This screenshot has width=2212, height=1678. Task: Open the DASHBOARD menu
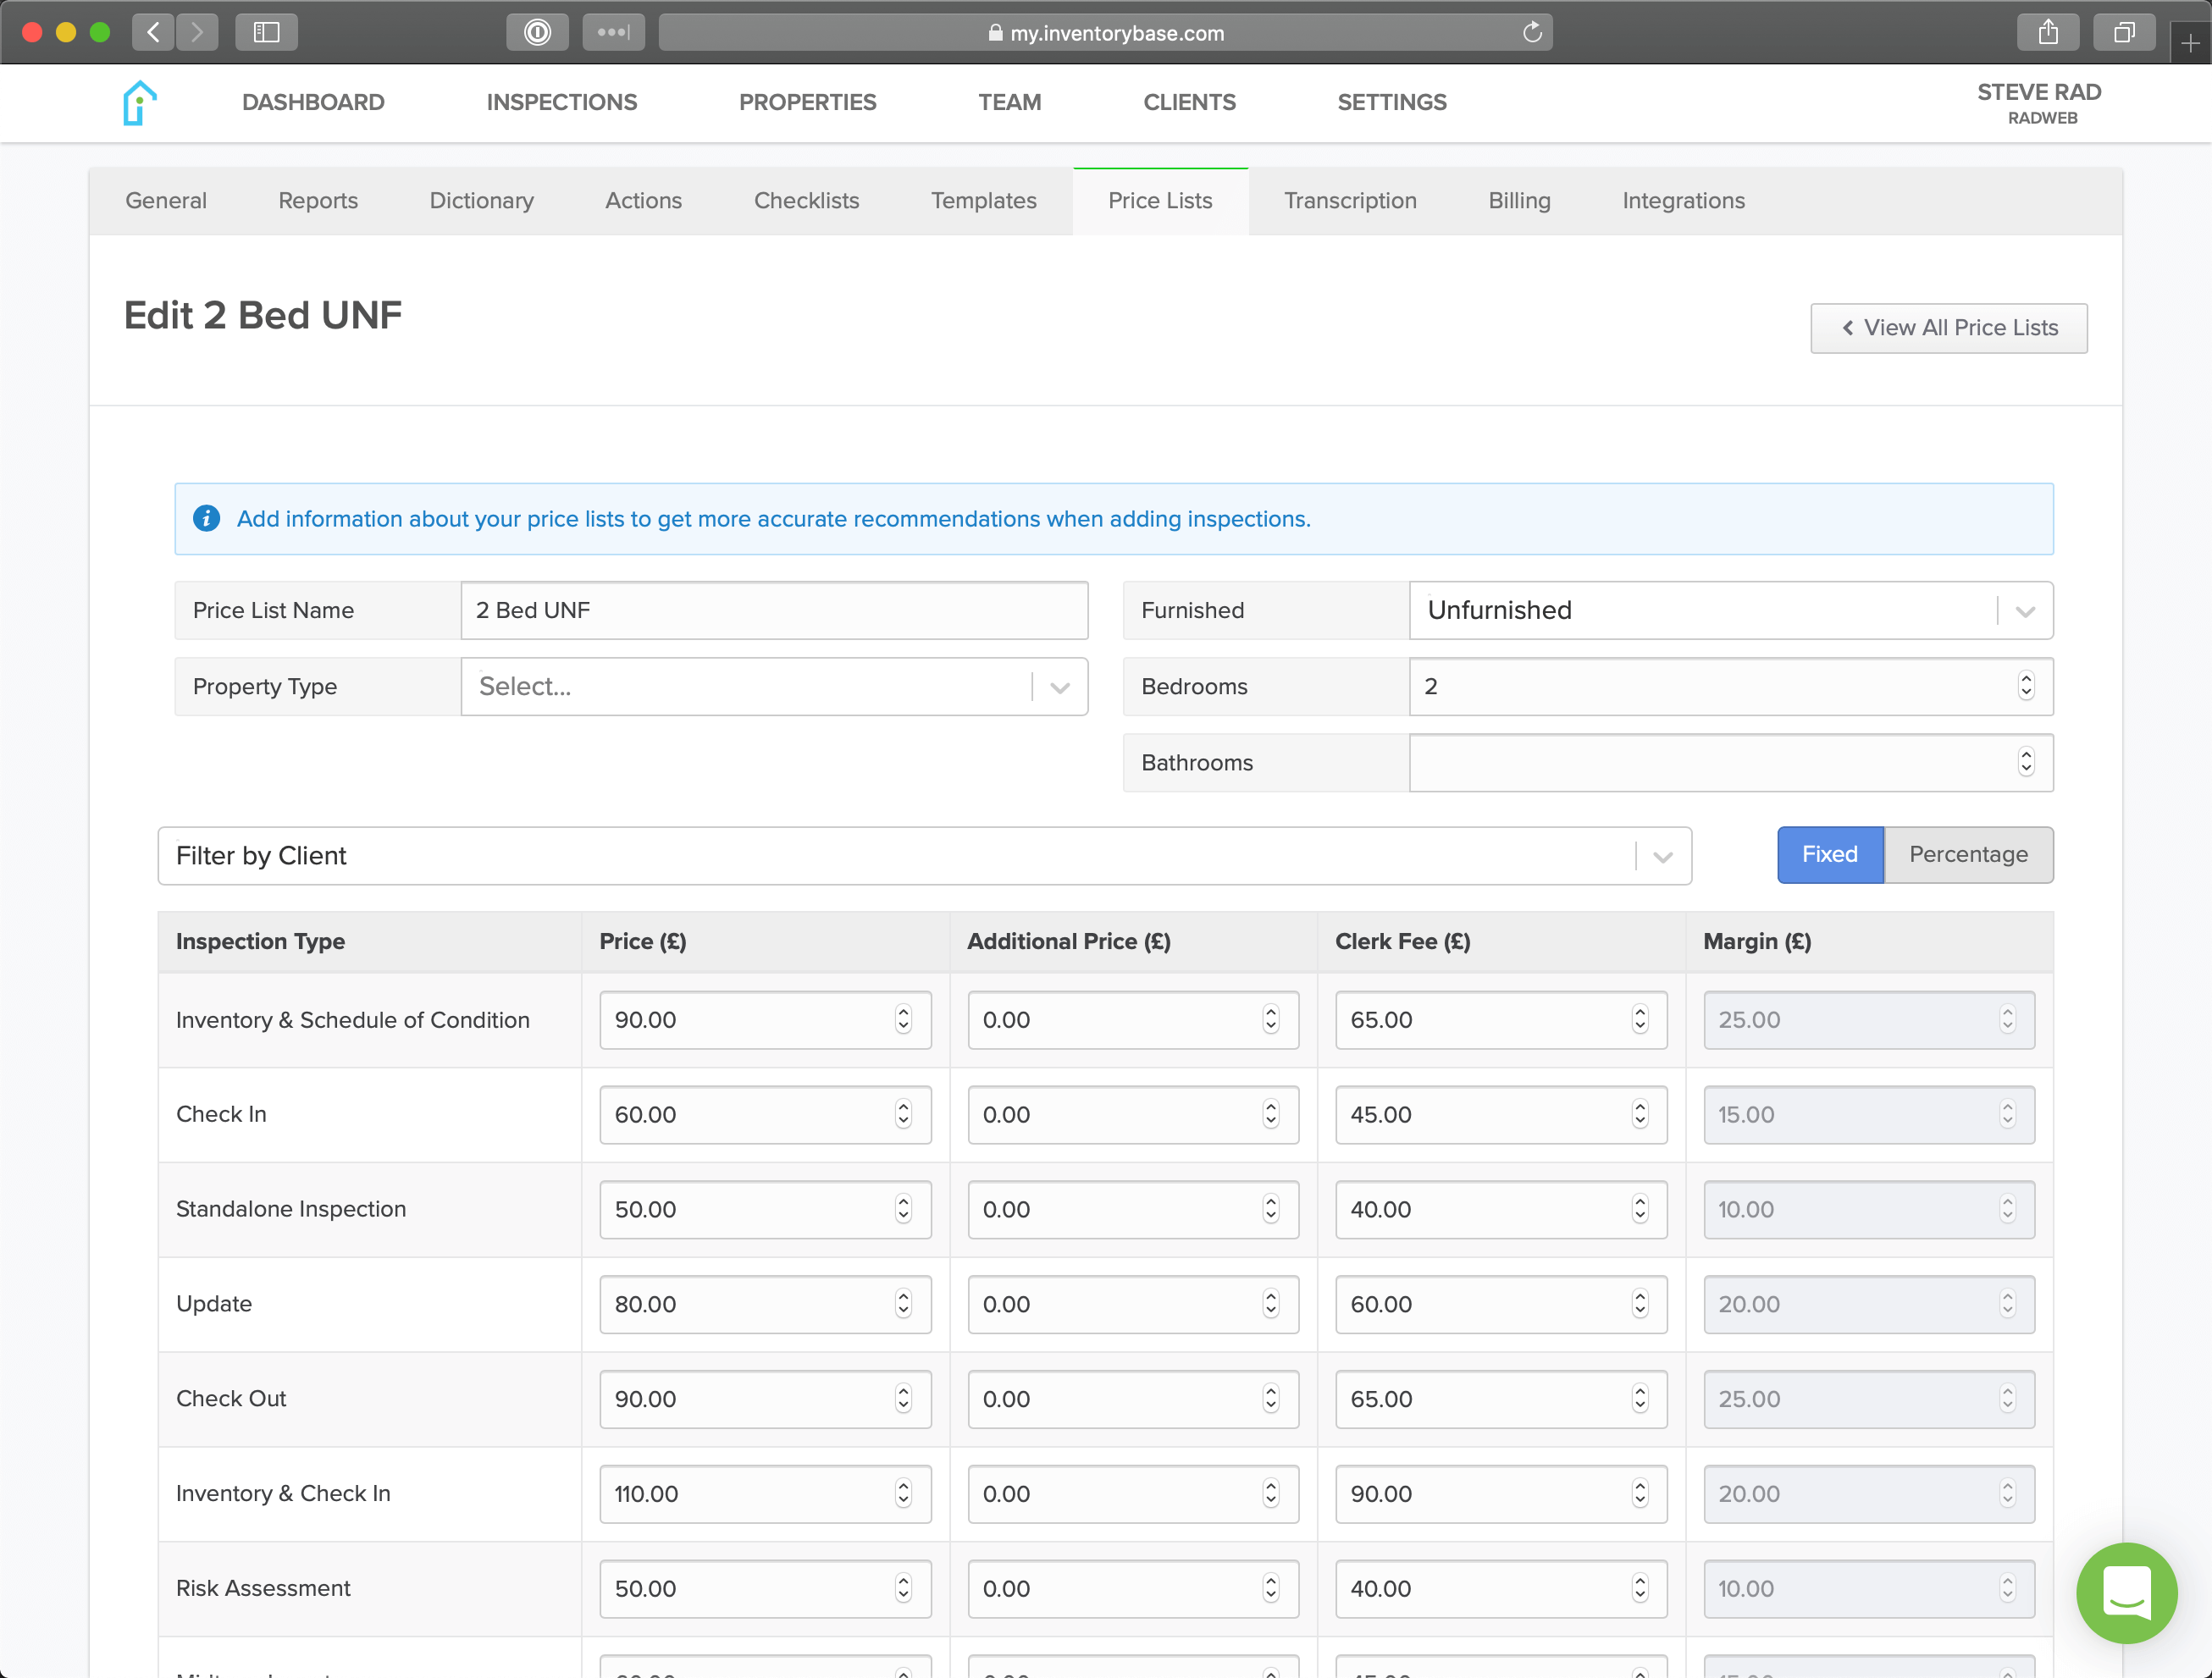(x=313, y=102)
